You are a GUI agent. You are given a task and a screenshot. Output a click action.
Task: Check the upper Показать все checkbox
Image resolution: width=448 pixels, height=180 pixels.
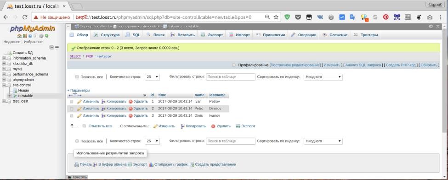point(77,77)
